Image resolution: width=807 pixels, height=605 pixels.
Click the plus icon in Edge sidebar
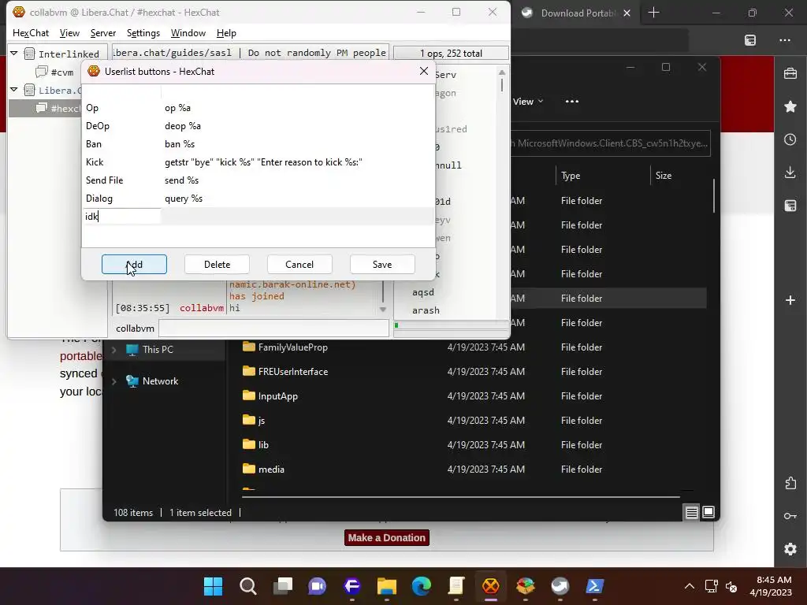point(790,300)
